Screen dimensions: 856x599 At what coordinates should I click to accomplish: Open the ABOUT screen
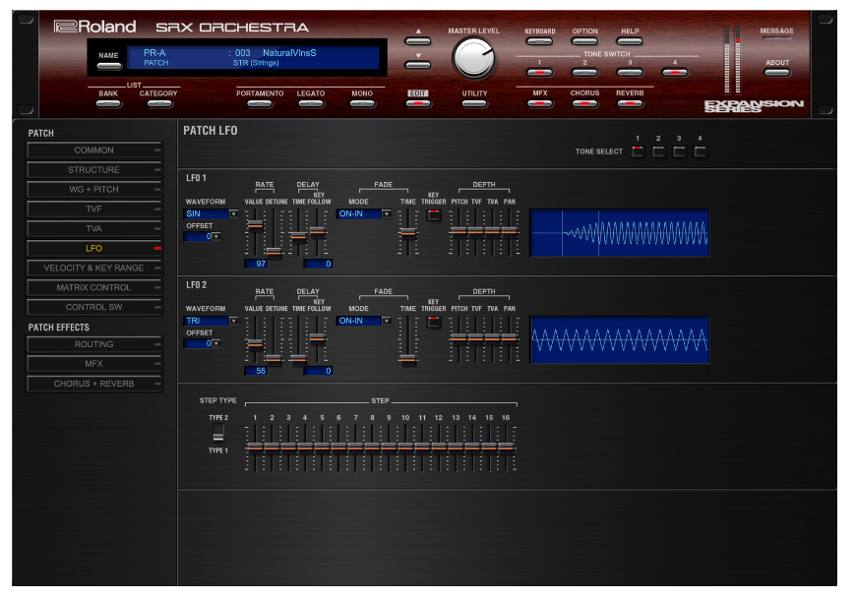tap(777, 73)
